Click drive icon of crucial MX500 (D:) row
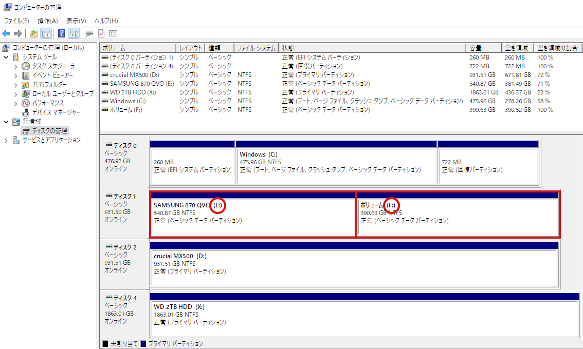Screen dimensions: 583x349 105,75
